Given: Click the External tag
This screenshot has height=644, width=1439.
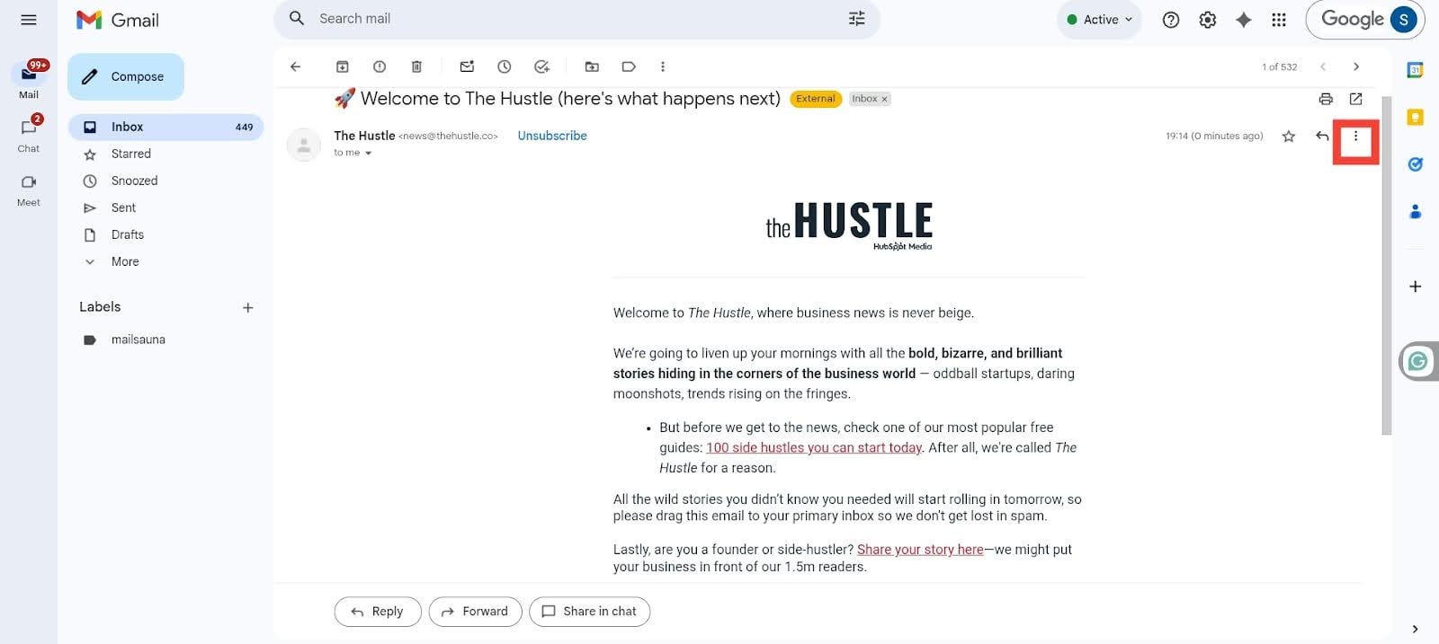Looking at the screenshot, I should click(816, 99).
